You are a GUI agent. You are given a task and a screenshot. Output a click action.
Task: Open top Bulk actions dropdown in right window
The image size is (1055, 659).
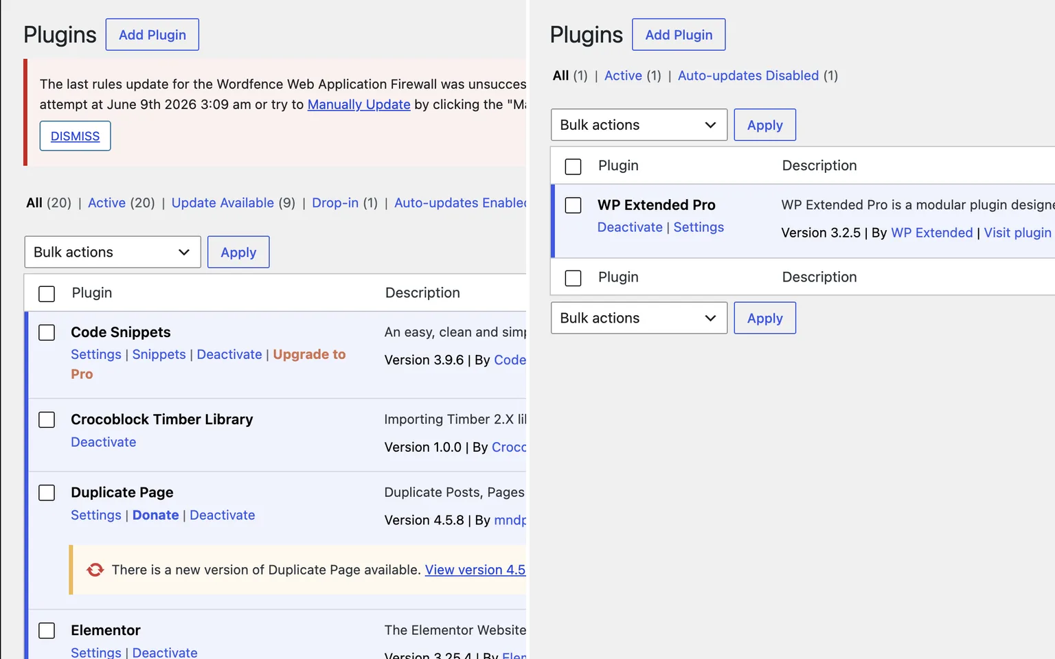pos(639,125)
